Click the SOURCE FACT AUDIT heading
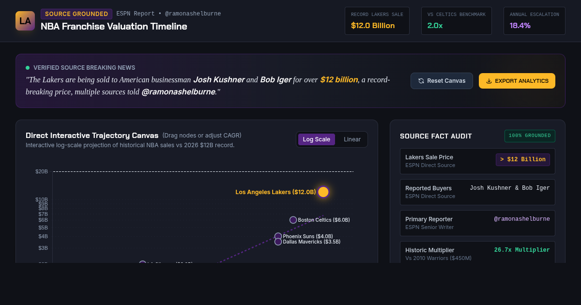This screenshot has height=305, width=581. click(x=436, y=137)
